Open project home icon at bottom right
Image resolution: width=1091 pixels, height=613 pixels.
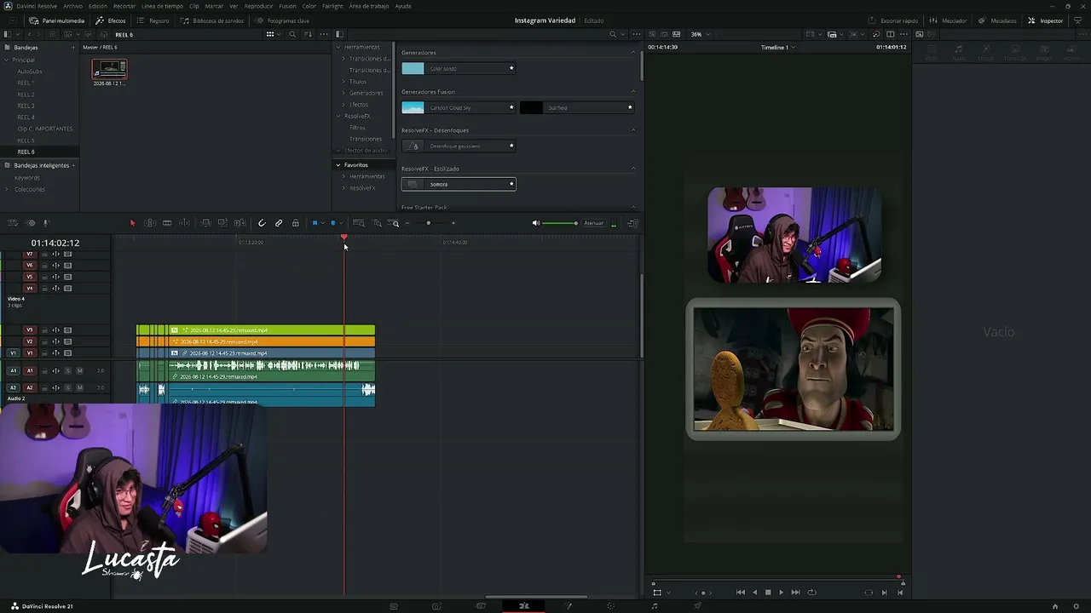click(1055, 606)
